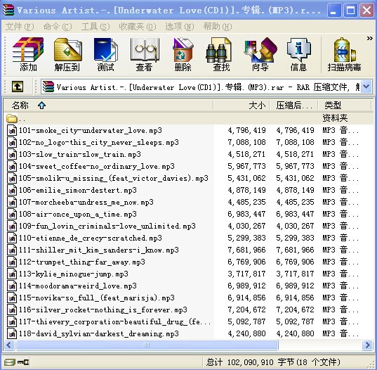Viewport: 377px width, 370px height.
Task: Sort by the 名称 column header
Action: point(108,106)
